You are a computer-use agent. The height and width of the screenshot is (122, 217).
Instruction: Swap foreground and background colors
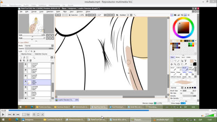click(195, 60)
